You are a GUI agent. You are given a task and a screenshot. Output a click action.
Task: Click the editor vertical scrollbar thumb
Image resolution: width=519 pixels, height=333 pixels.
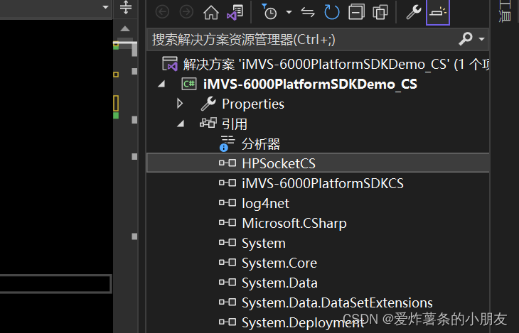pyautogui.click(x=126, y=43)
